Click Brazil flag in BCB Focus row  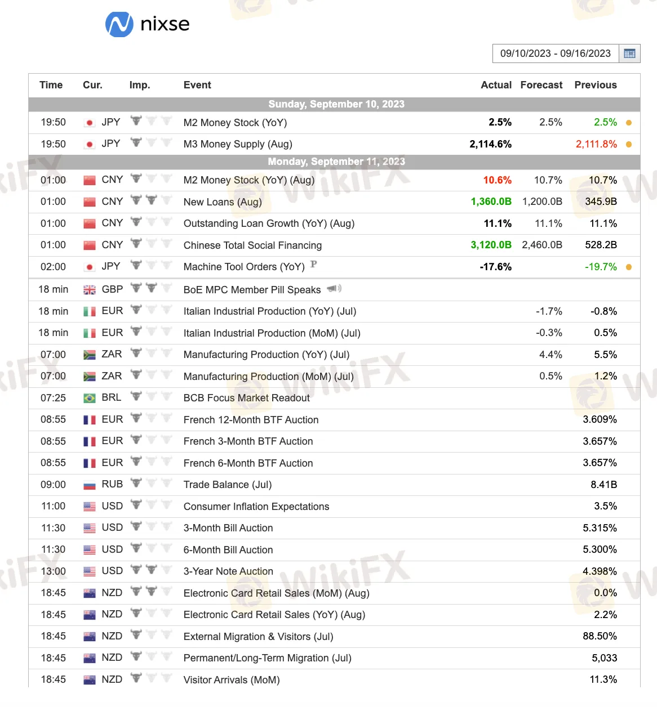89,399
